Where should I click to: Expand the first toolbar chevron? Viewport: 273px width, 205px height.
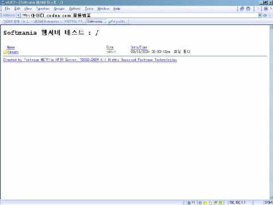pos(258,9)
